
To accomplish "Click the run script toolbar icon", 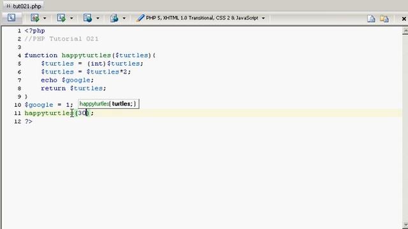I will (x=34, y=18).
